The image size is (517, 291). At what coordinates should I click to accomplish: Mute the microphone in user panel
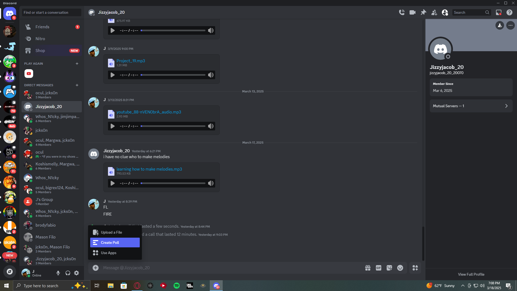point(58,273)
